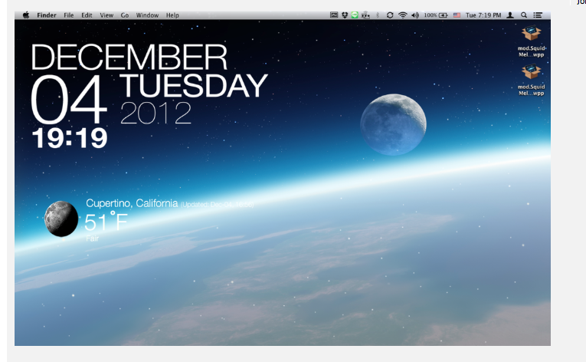The width and height of the screenshot is (586, 362).
Task: Open the Go menu
Action: 124,15
